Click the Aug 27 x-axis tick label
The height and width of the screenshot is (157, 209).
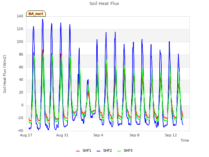pos(26,135)
